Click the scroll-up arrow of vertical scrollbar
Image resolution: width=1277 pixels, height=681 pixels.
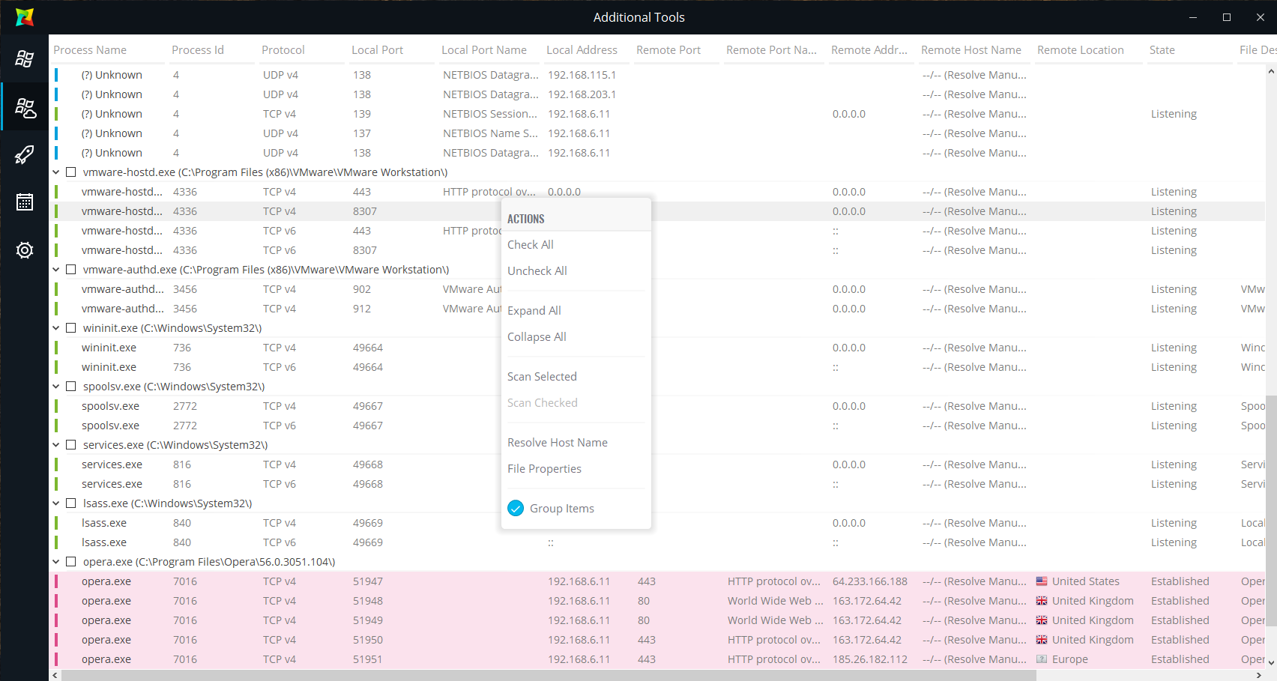click(x=1271, y=72)
